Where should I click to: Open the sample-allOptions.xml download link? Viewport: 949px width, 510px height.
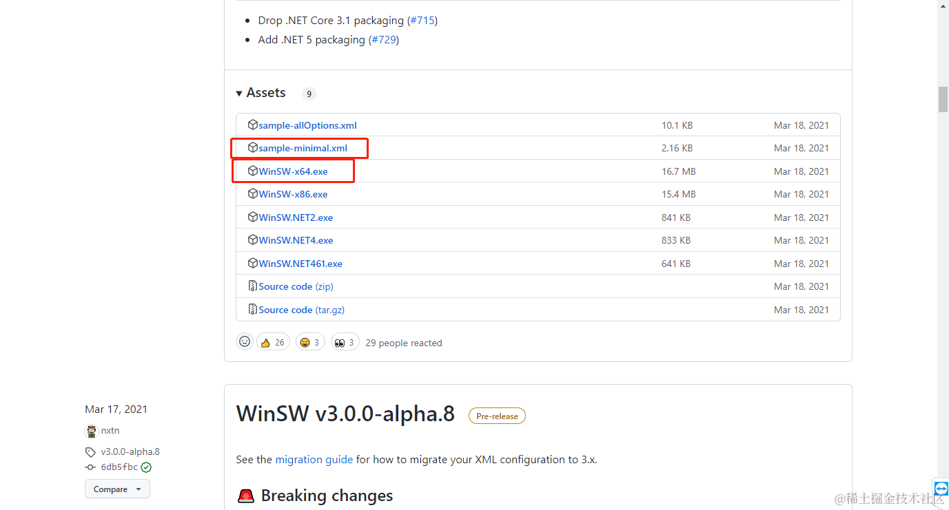307,125
